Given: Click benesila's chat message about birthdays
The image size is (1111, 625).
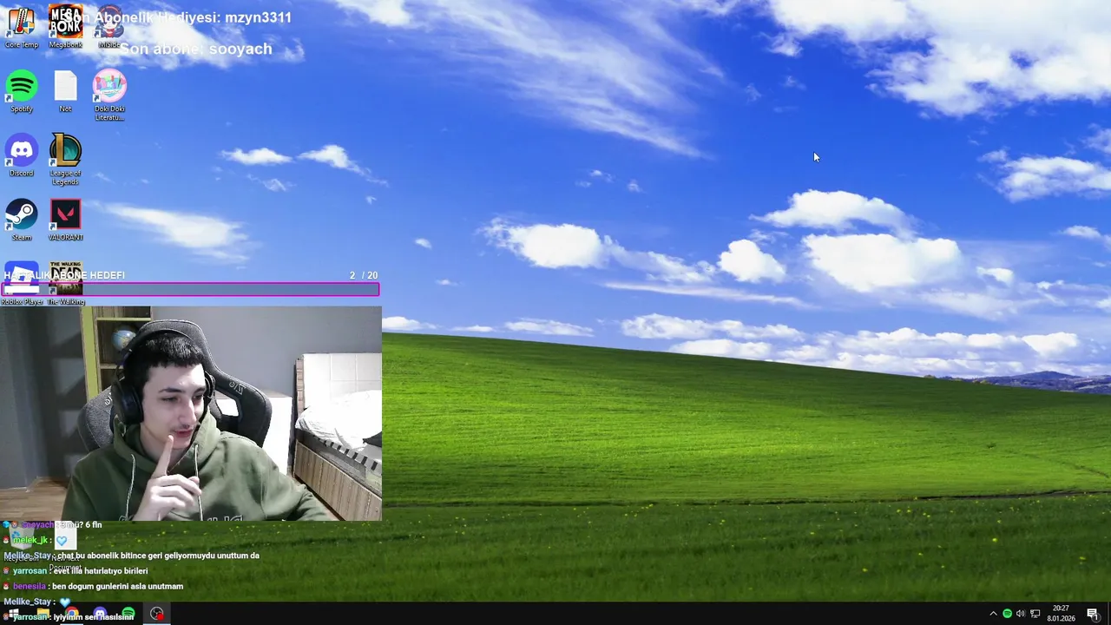Looking at the screenshot, I should coord(94,586).
